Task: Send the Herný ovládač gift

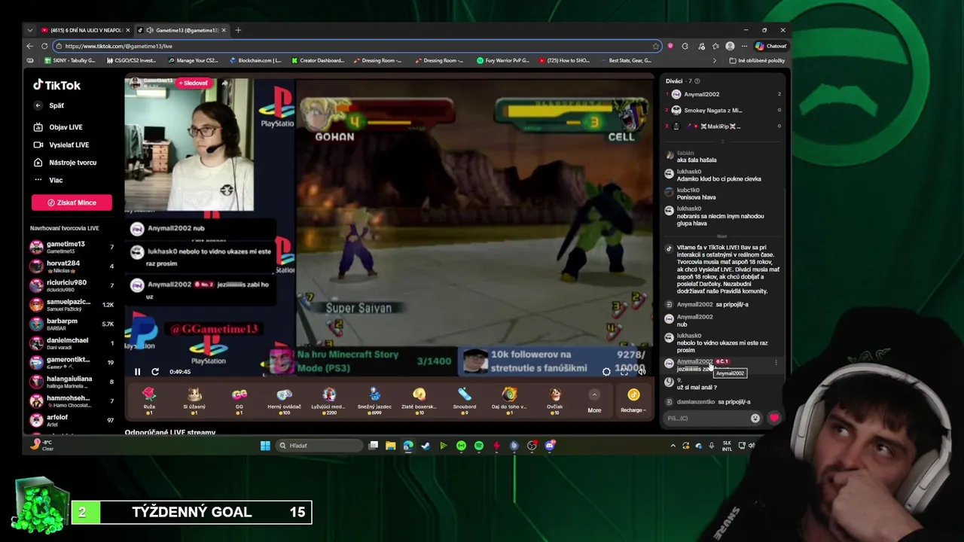Action: (x=284, y=400)
